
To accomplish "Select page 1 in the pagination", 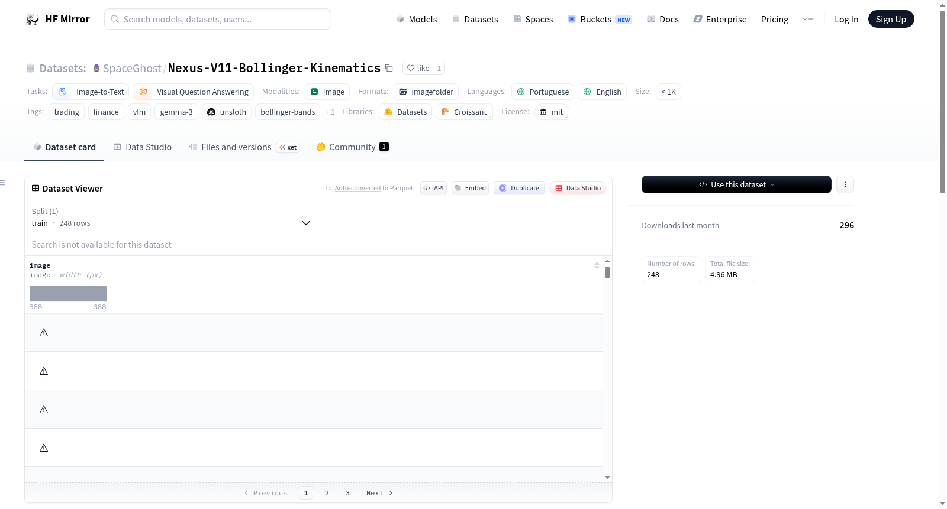I will [306, 493].
